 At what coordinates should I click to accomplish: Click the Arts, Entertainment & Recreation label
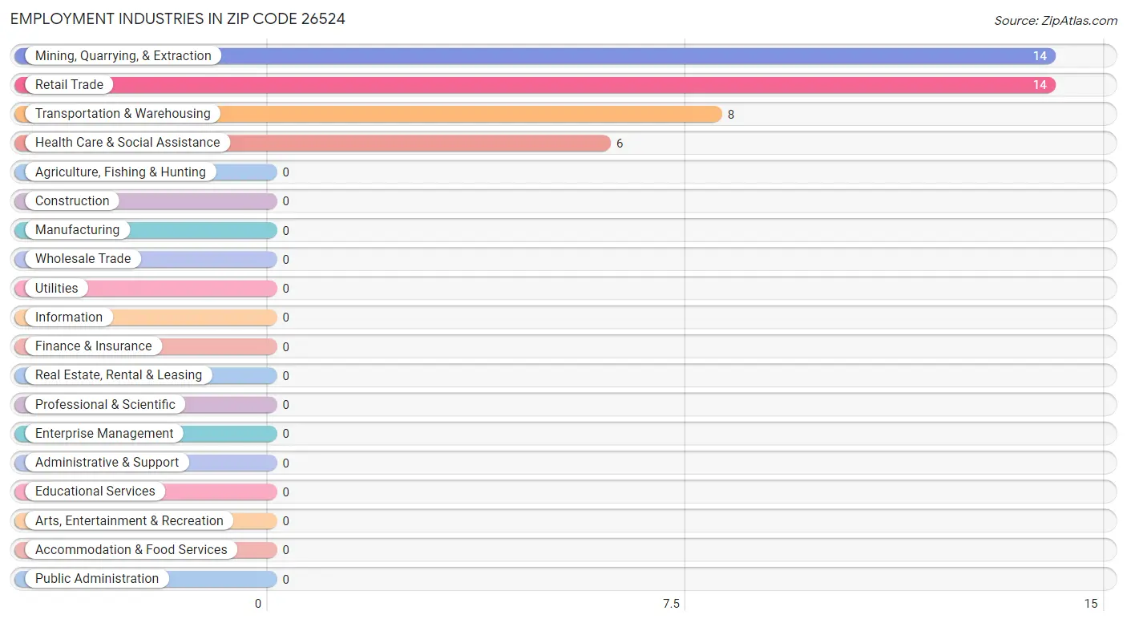pyautogui.click(x=129, y=521)
